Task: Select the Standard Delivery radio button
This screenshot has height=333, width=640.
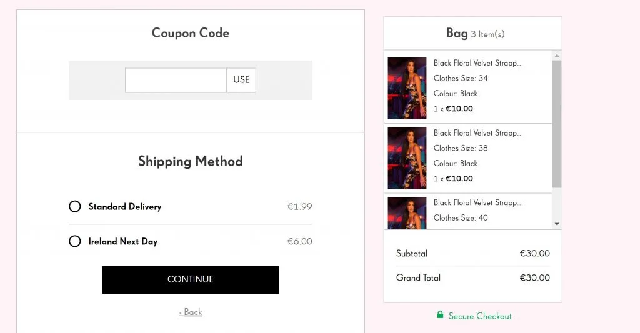Action: tap(75, 207)
